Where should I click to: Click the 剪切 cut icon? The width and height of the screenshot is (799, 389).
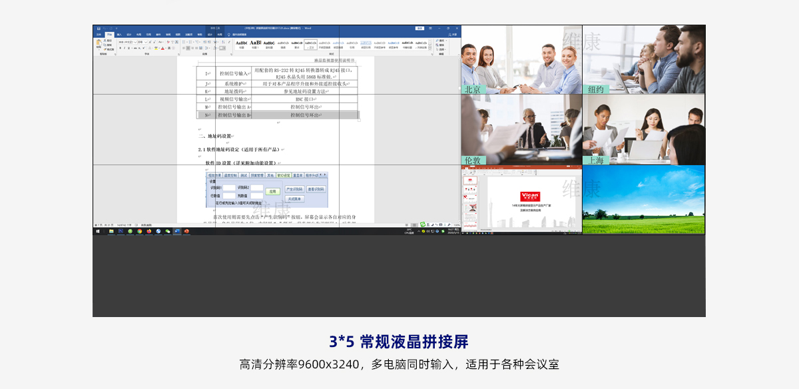point(108,41)
